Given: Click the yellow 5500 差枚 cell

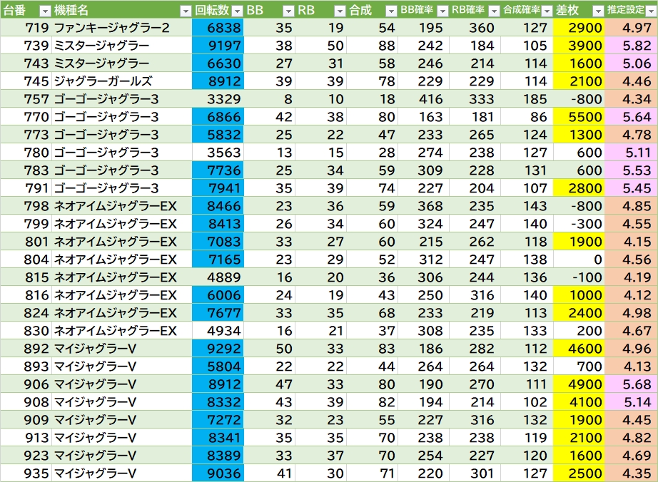Looking at the screenshot, I should click(x=579, y=117).
